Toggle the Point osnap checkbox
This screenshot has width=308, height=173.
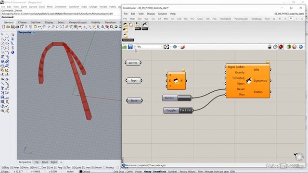21,168
